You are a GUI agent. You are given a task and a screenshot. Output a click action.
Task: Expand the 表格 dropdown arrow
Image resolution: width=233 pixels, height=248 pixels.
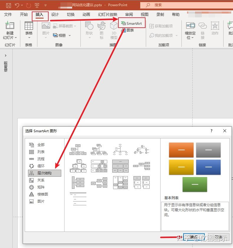tap(29, 38)
